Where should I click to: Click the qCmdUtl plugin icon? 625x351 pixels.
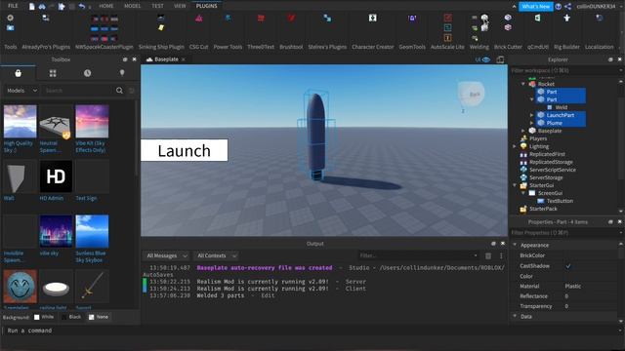538,18
